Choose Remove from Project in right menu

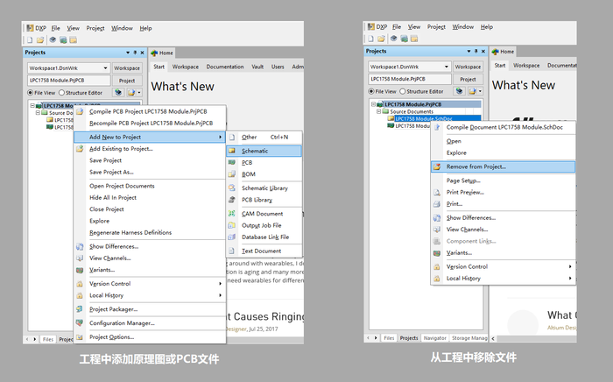pos(504,167)
